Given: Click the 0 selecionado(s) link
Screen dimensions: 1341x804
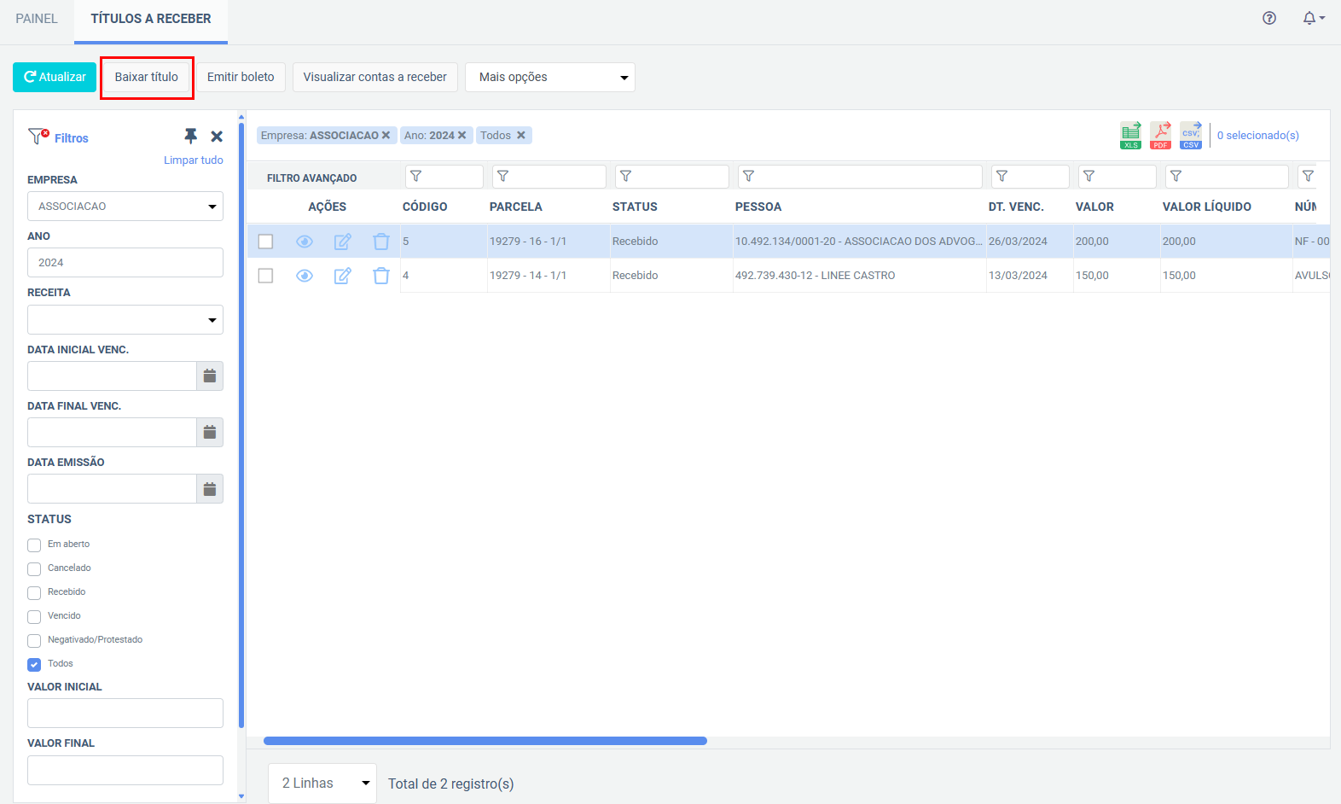Looking at the screenshot, I should 1258,136.
